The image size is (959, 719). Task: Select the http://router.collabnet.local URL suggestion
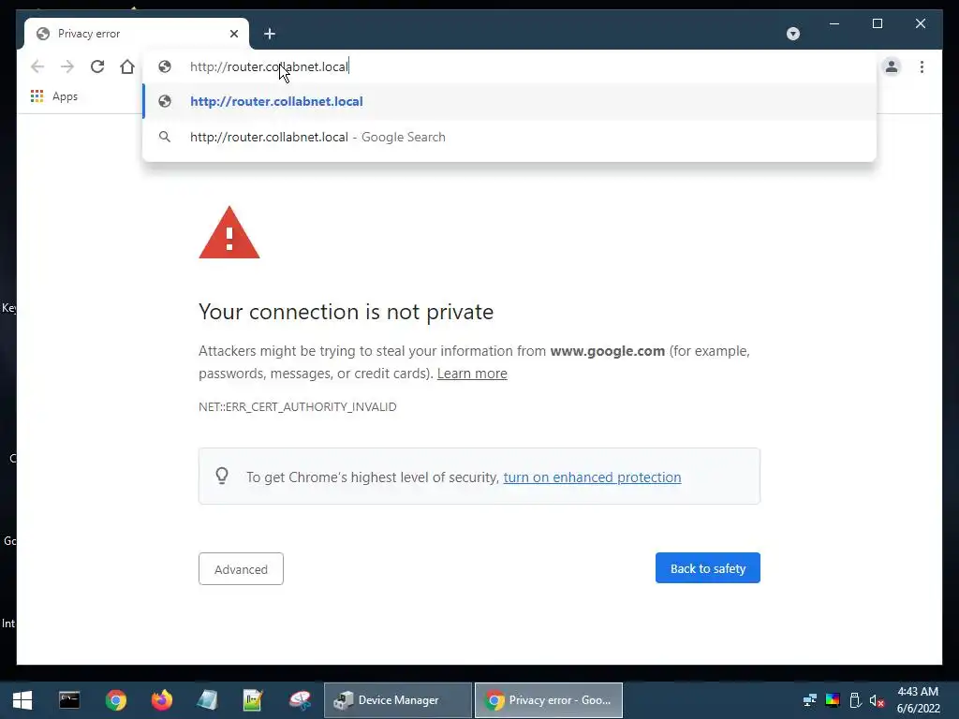click(x=509, y=101)
